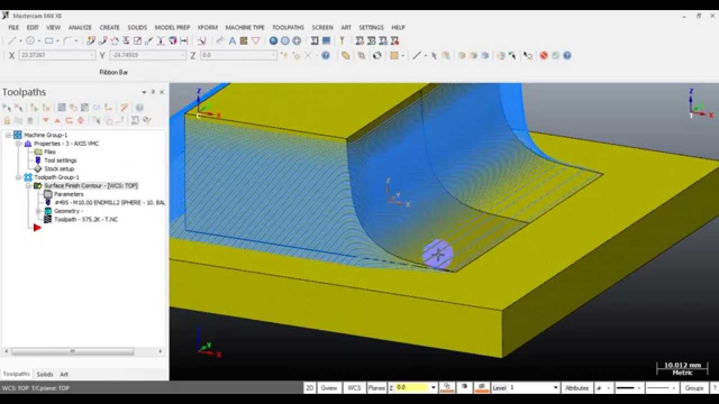
Task: Collapse the Machine Group-1 tree node
Action: [x=8, y=135]
